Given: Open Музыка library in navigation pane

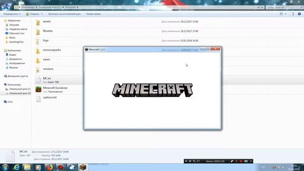Looking at the screenshot, I should 13,67.
